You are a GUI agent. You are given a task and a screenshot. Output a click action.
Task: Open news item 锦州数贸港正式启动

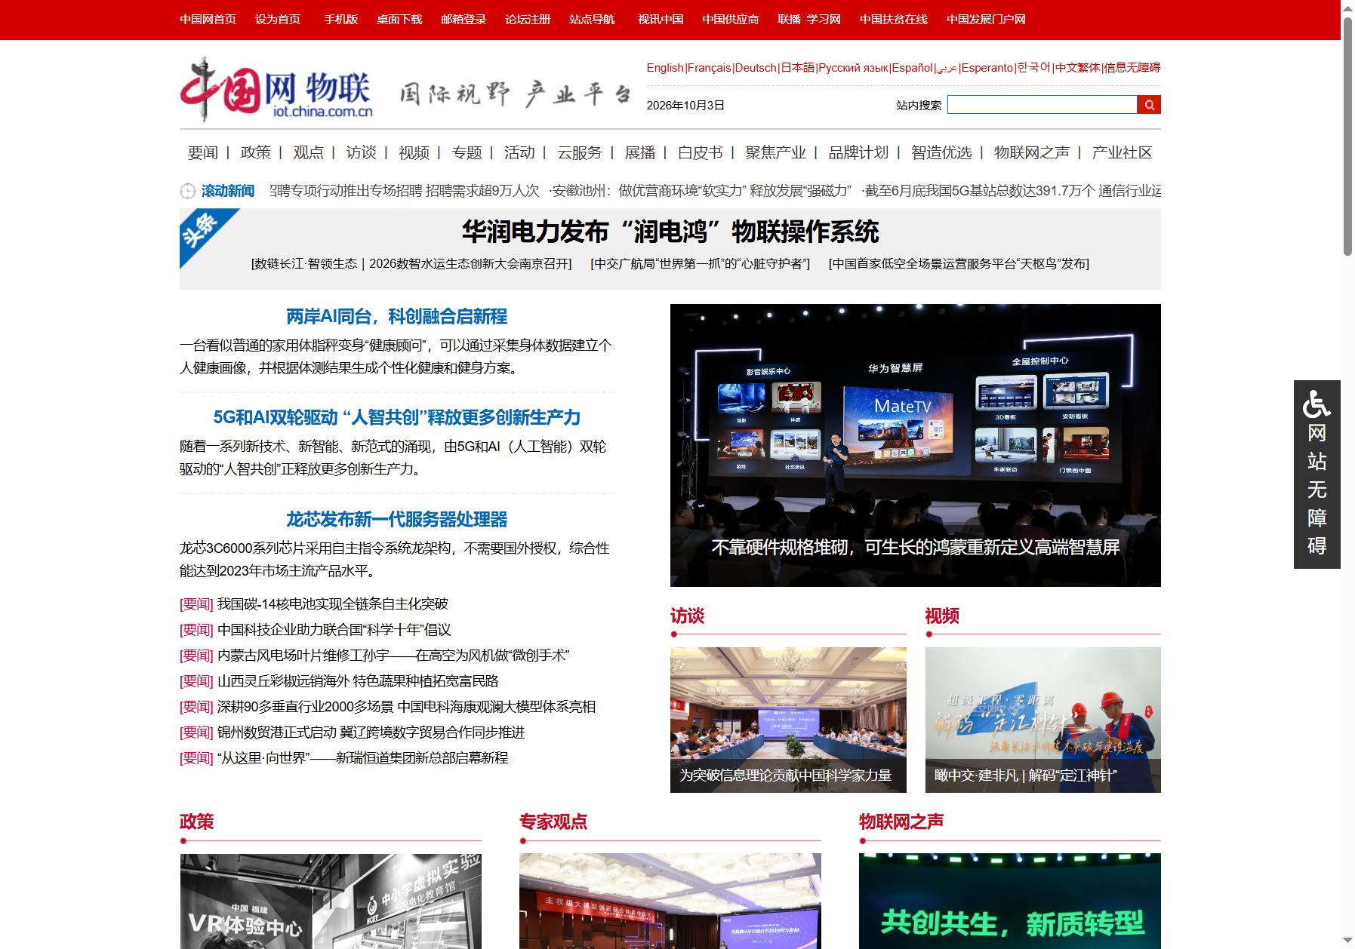pyautogui.click(x=371, y=732)
